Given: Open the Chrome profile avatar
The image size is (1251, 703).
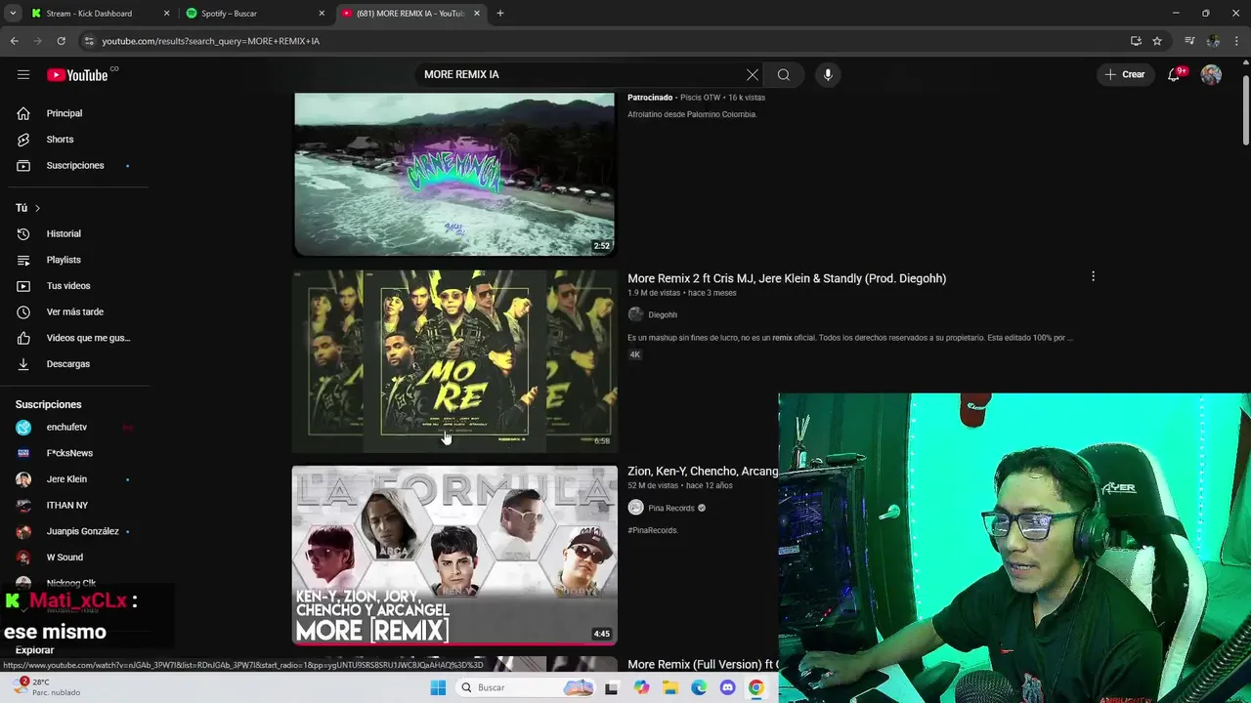Looking at the screenshot, I should tap(1213, 41).
